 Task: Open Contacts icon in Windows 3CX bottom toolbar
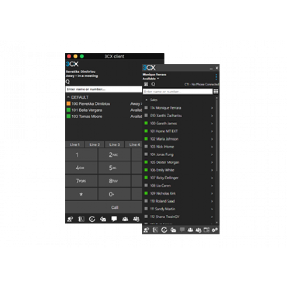tap(155, 230)
